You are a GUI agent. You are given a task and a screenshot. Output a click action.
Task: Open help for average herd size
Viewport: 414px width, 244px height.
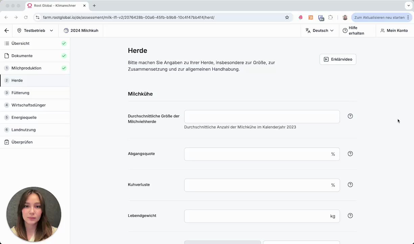(350, 116)
